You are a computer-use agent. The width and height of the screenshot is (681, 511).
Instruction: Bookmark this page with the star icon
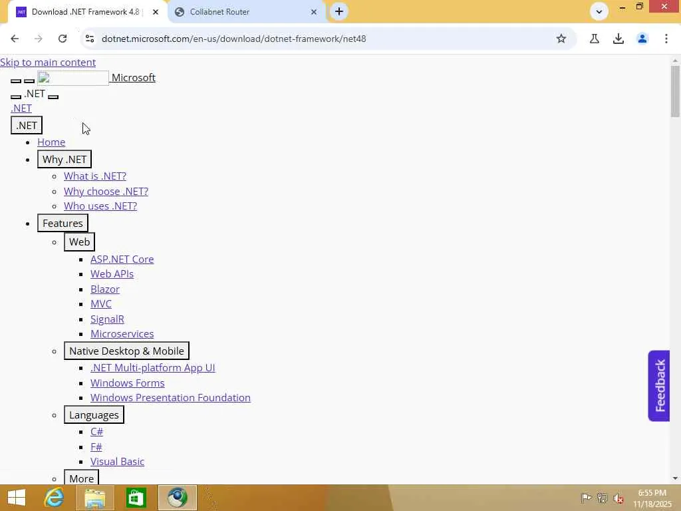561,39
